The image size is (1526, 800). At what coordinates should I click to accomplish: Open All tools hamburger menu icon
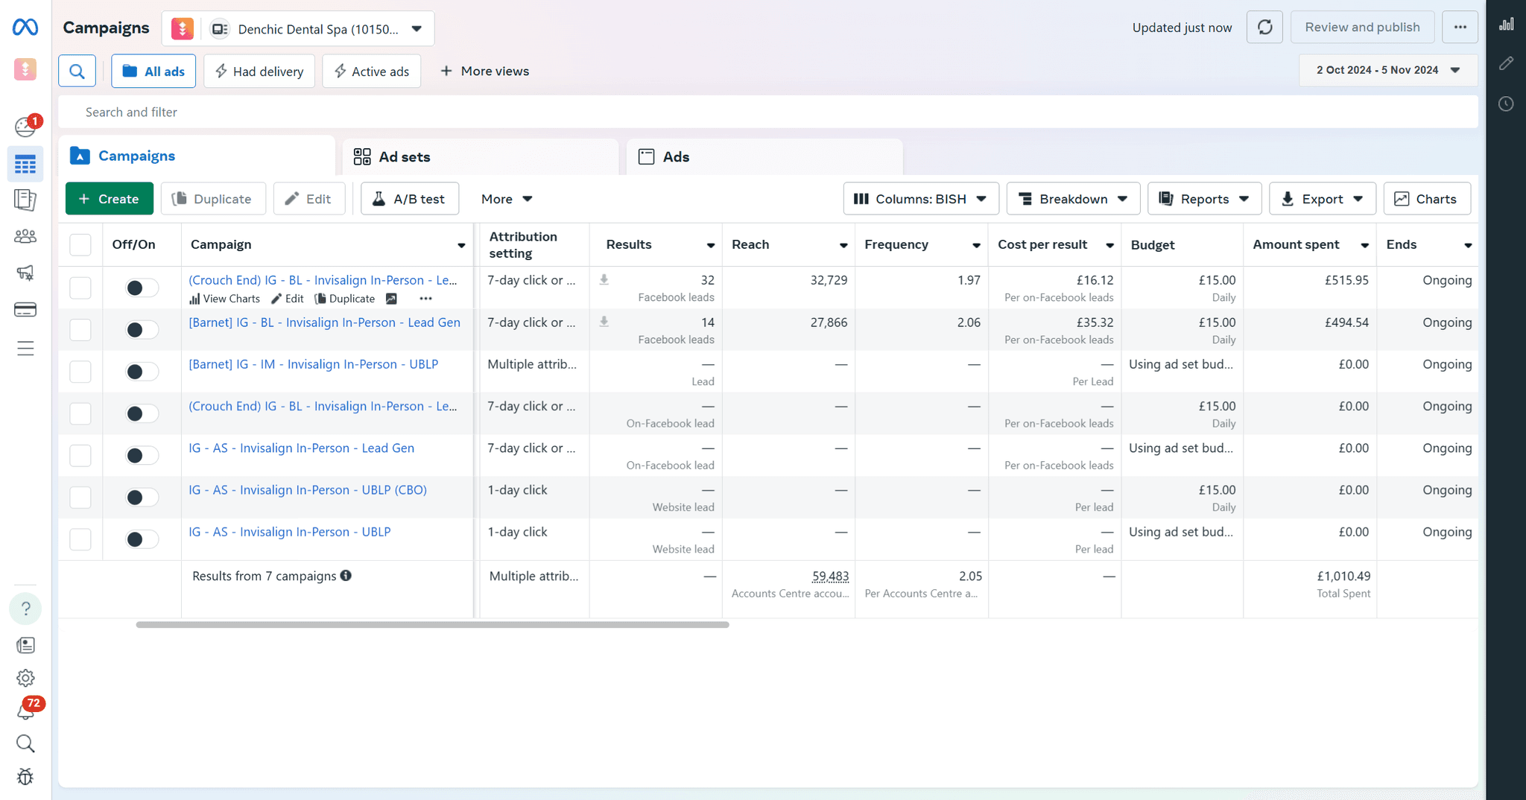point(25,349)
